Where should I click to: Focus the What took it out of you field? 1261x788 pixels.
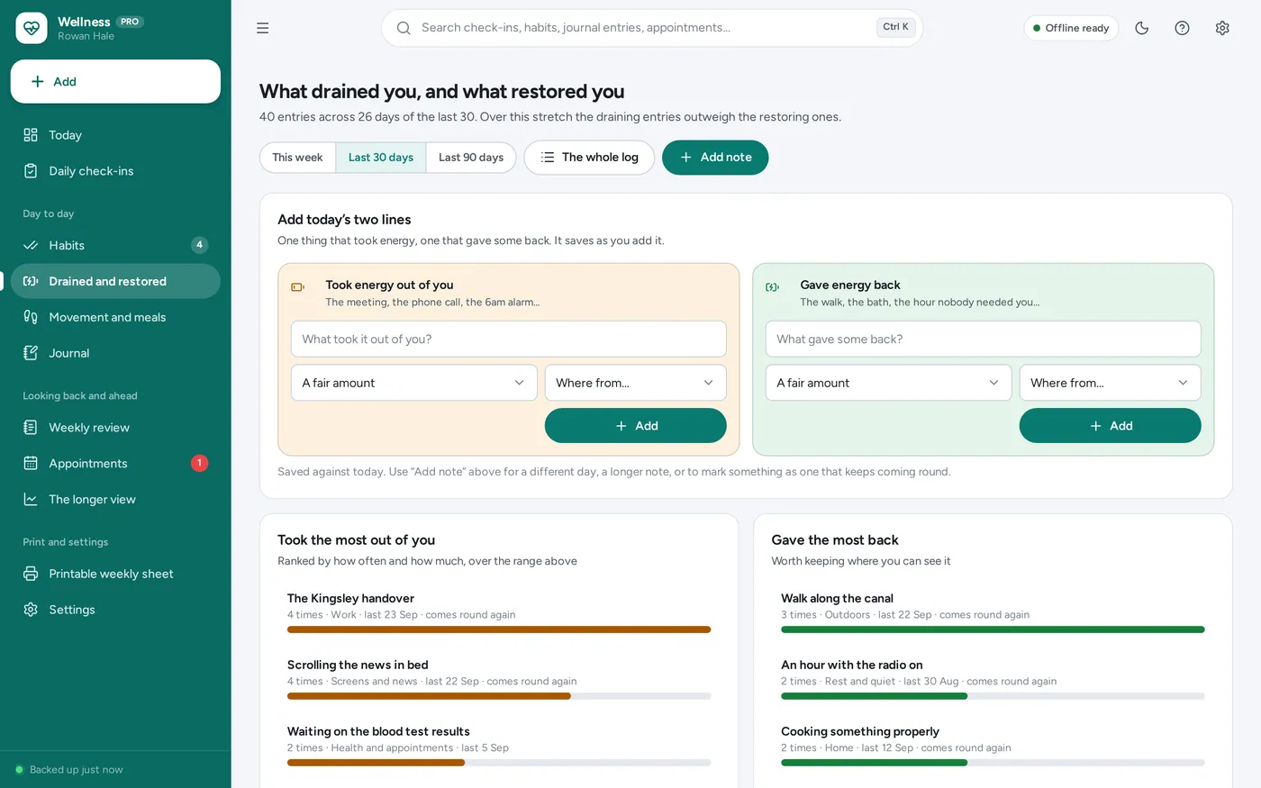click(x=509, y=340)
